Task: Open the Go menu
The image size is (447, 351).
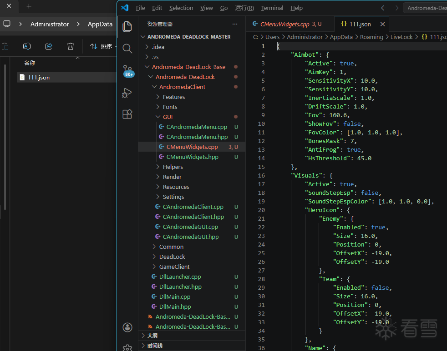Action: point(224,8)
